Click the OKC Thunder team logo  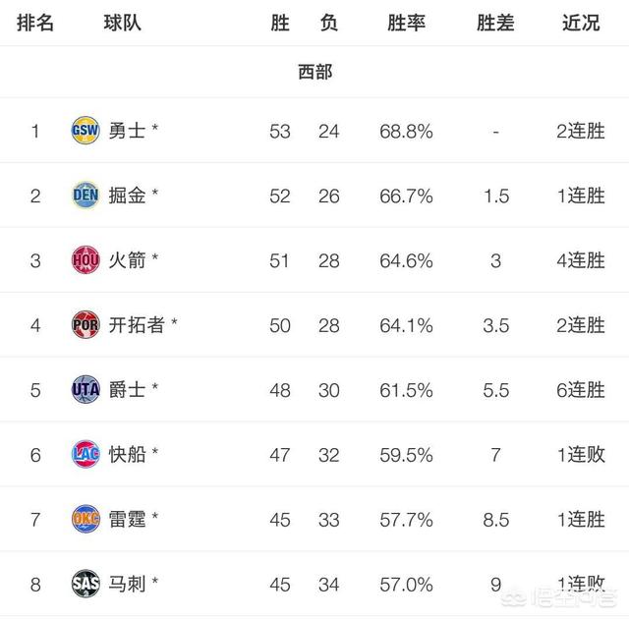point(86,519)
